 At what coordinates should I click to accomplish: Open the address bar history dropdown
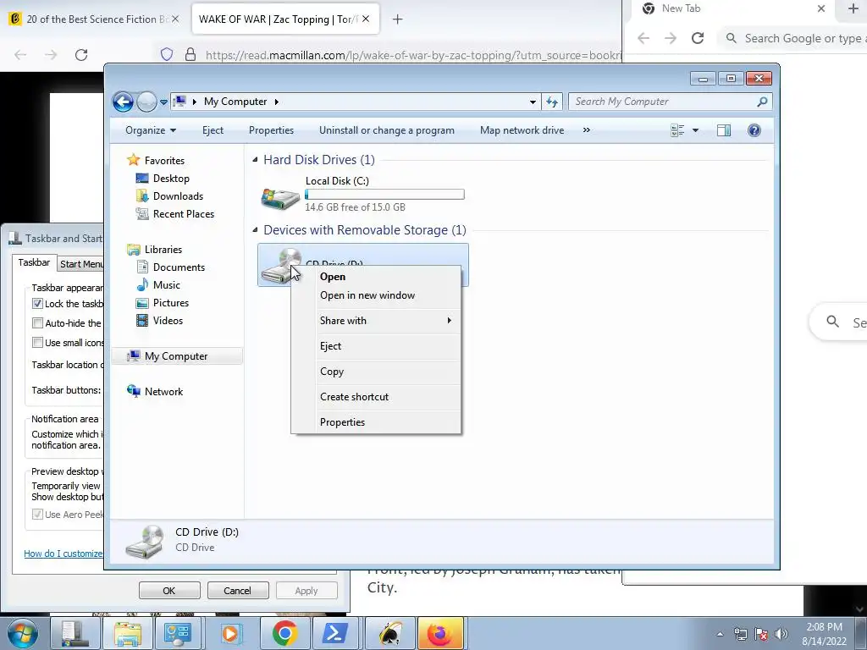533,102
